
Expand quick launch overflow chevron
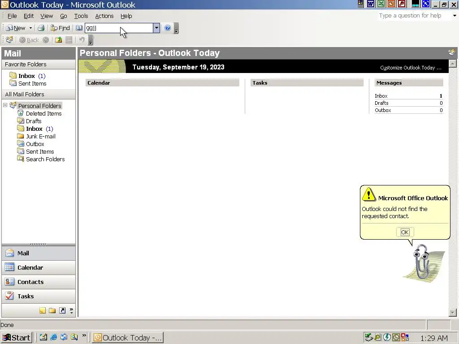[84, 335]
